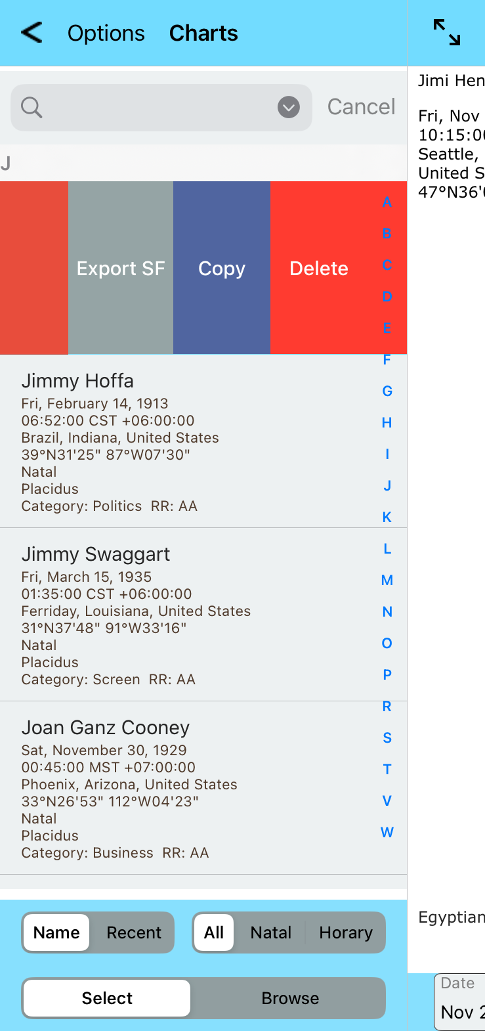Viewport: 485px width, 1031px height.
Task: Filter list to Natal charts
Action: [271, 932]
